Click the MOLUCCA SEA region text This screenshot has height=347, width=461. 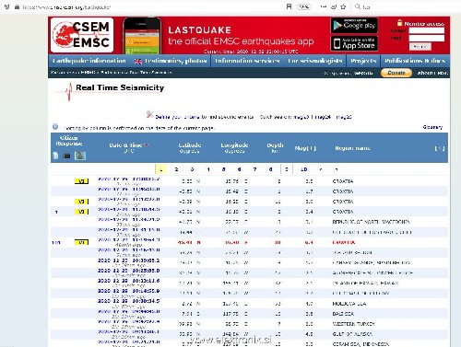click(349, 304)
